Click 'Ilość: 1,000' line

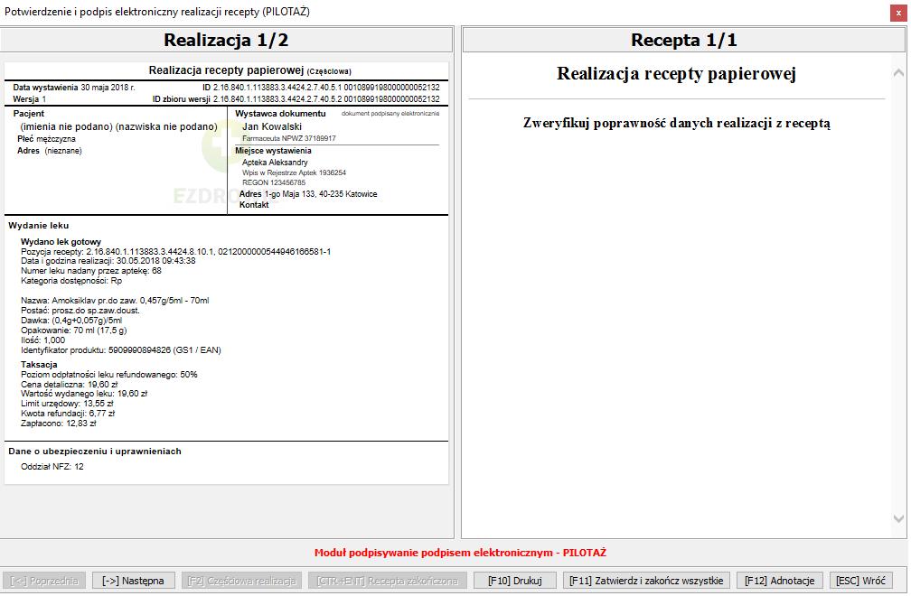click(43, 340)
